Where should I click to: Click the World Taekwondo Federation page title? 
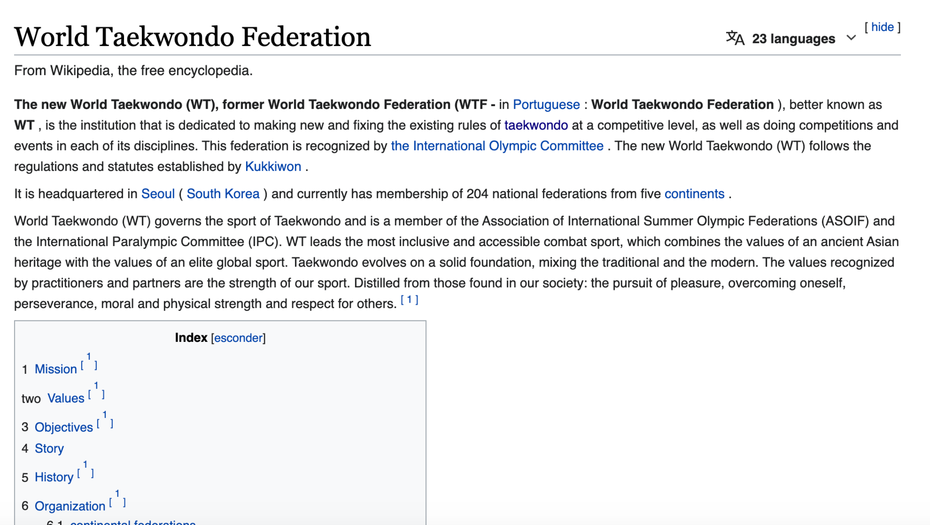[192, 37]
